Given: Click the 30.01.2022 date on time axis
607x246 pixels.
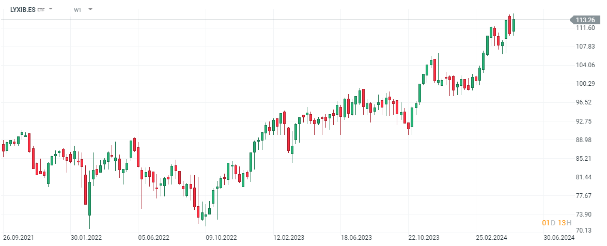Looking at the screenshot, I should coord(86,238).
